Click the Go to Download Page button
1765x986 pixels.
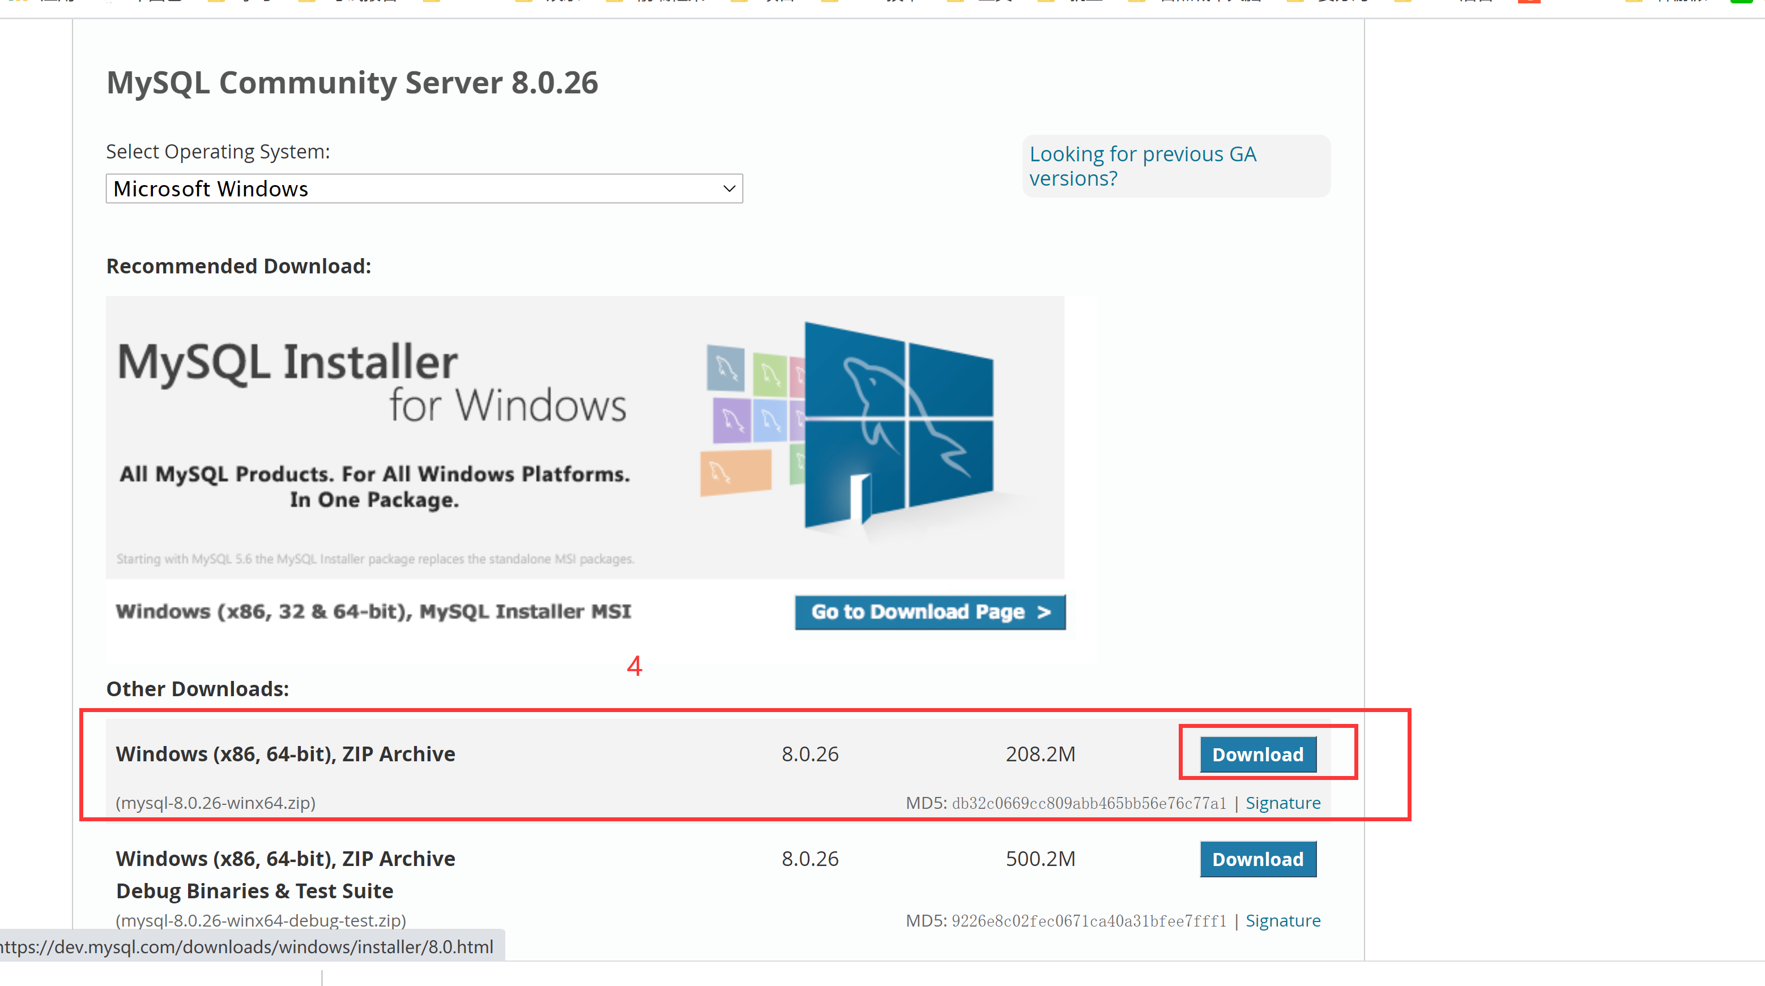click(x=930, y=611)
